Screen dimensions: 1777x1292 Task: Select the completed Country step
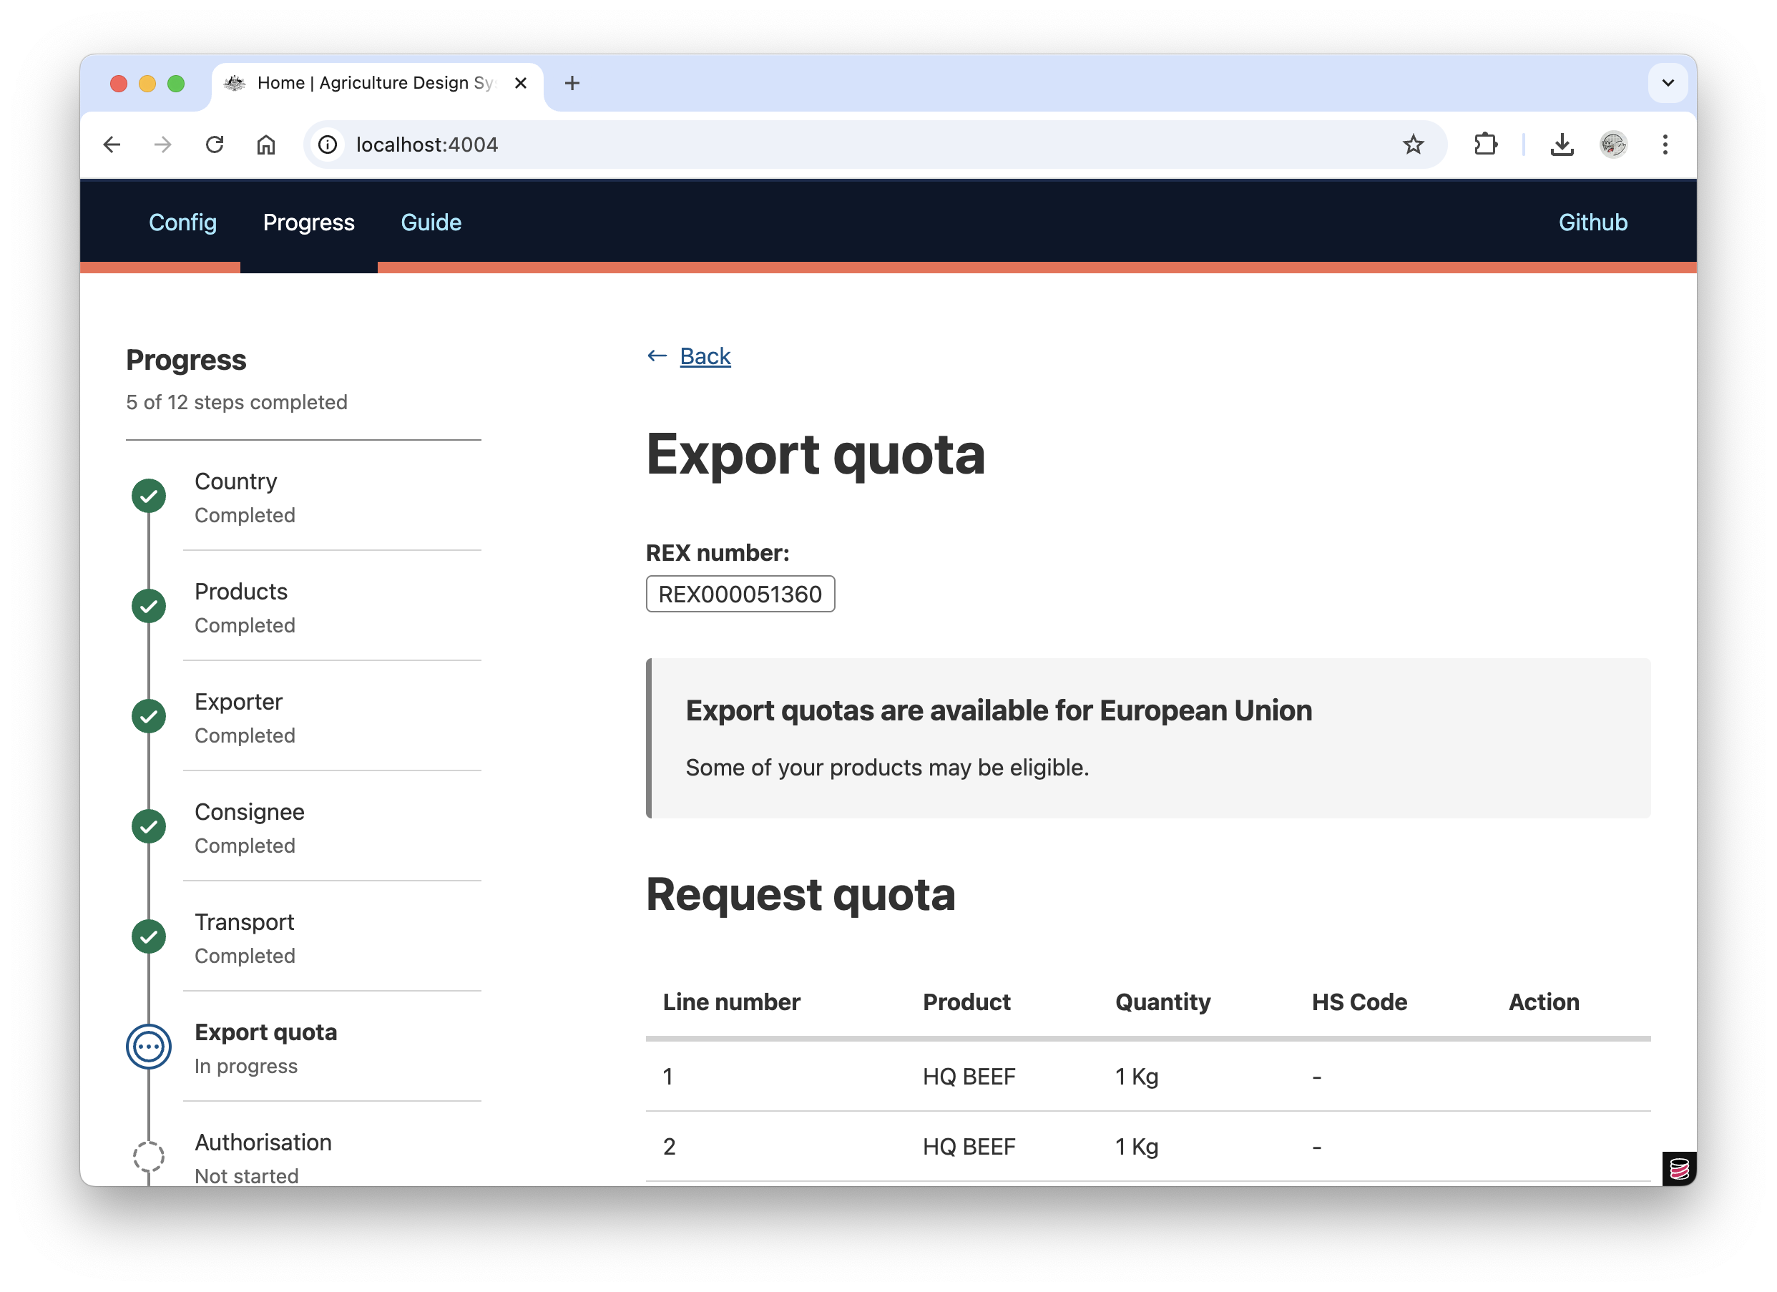coord(235,482)
